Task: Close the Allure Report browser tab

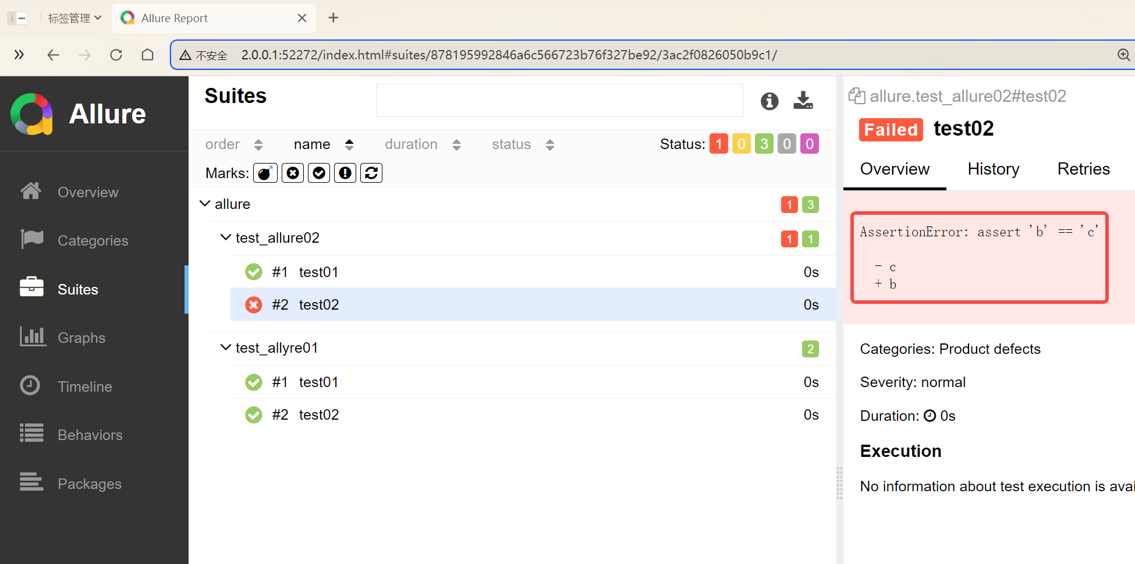Action: pos(302,18)
